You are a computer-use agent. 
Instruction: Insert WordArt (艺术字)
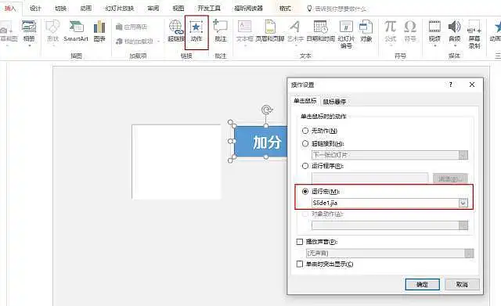(x=295, y=31)
